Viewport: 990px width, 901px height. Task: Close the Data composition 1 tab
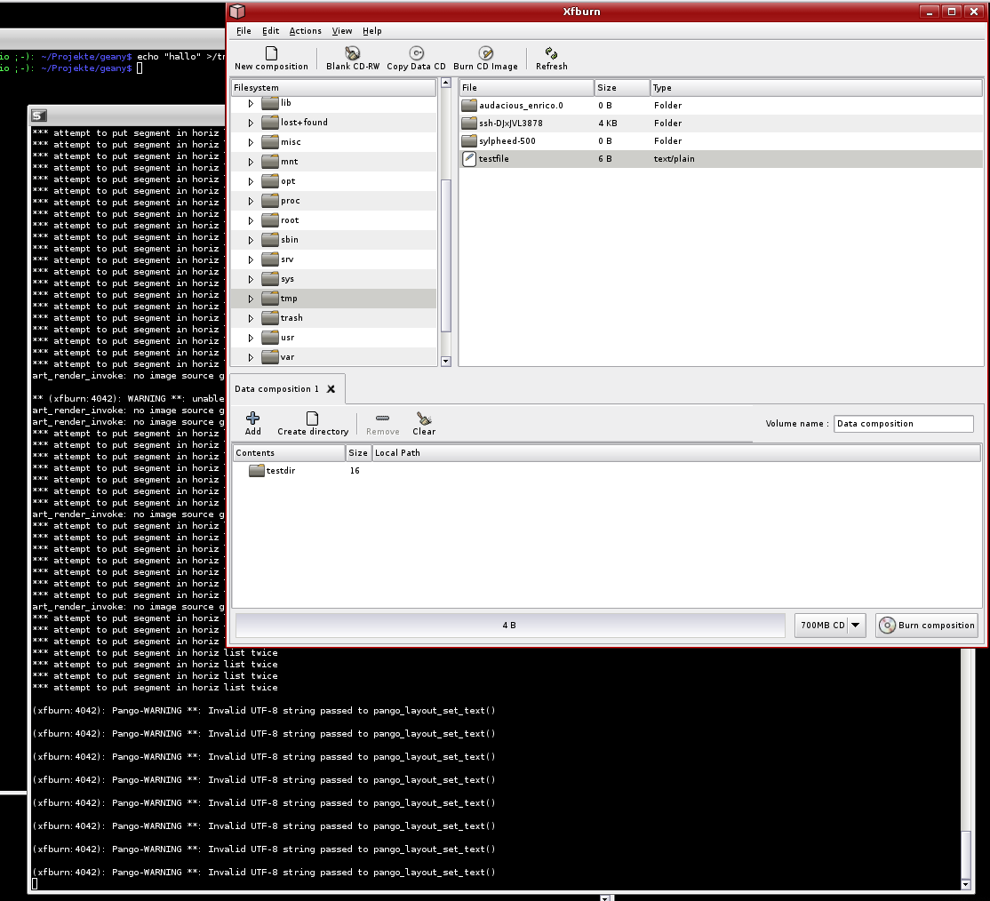click(331, 389)
